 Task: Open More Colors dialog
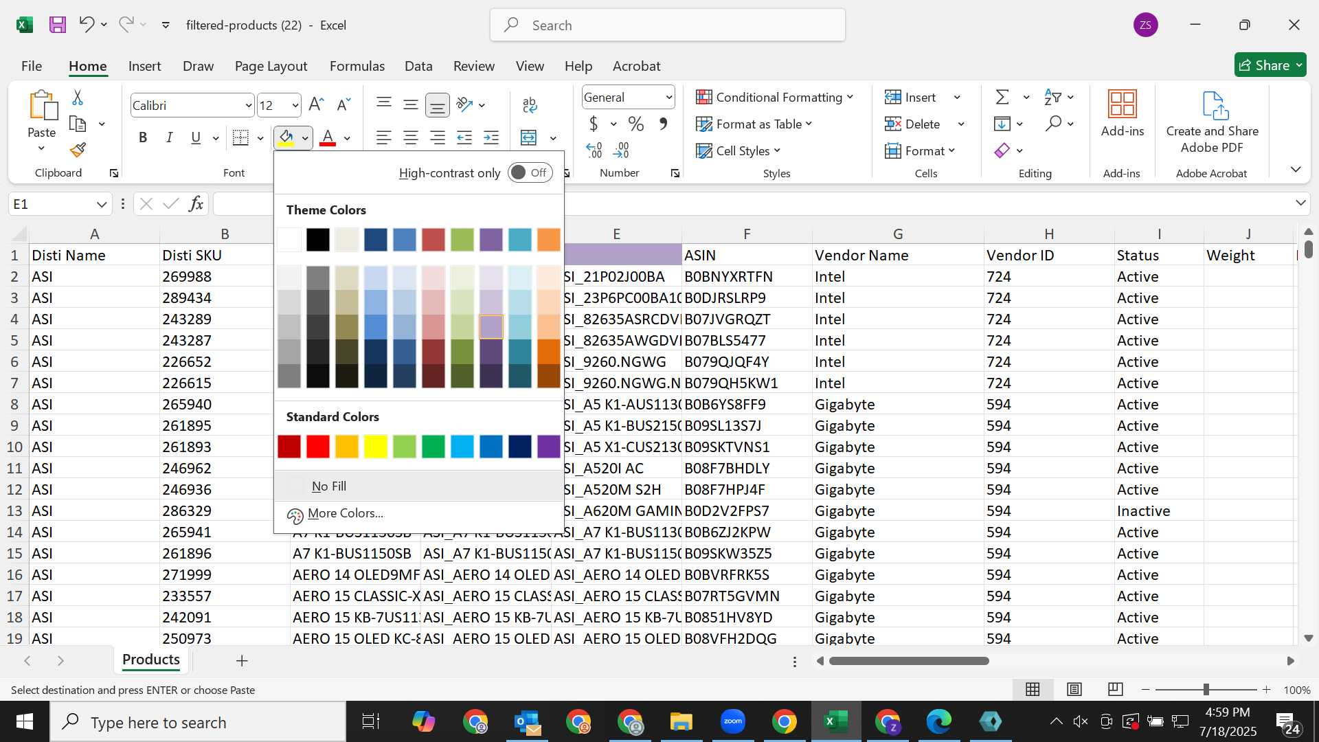(419, 513)
